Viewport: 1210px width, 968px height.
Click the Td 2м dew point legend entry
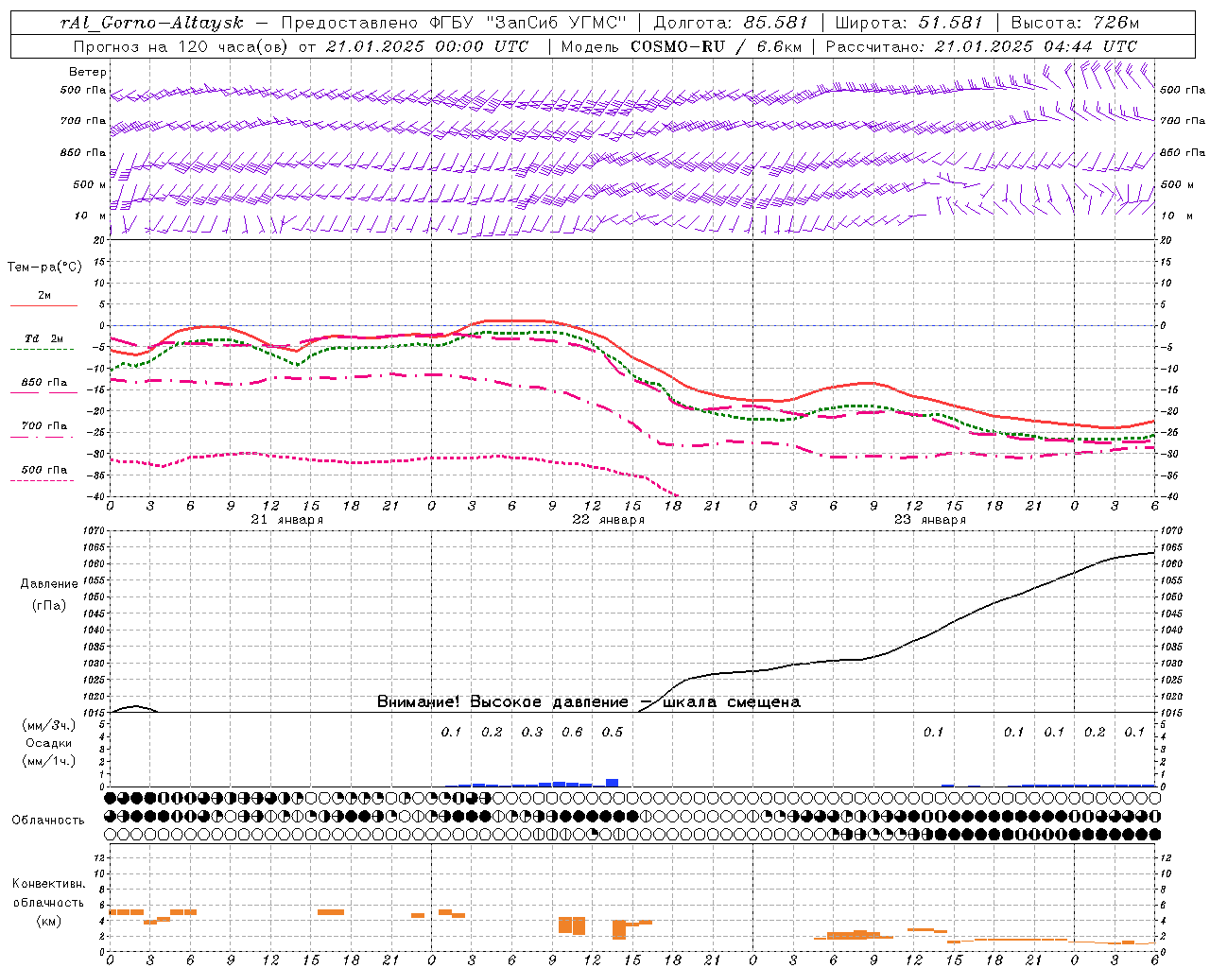point(43,338)
